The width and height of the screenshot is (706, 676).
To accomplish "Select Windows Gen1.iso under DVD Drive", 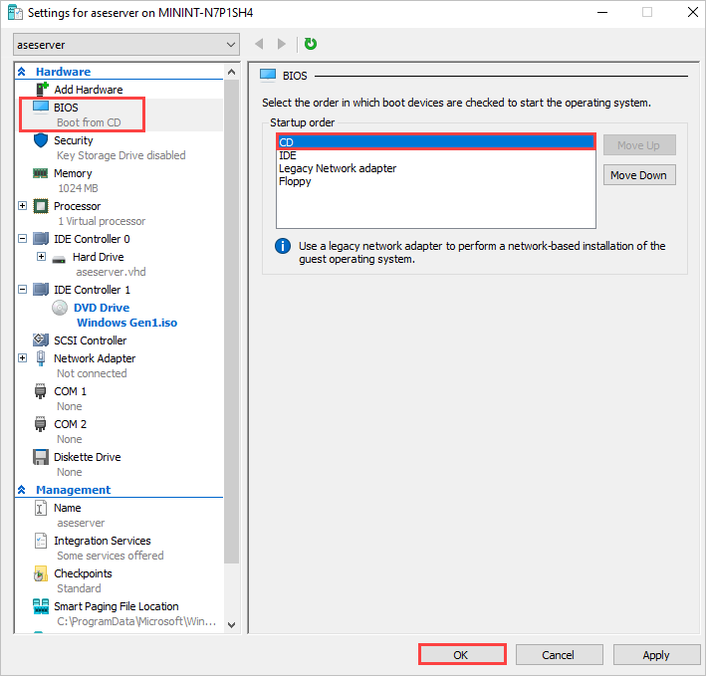I will 127,323.
